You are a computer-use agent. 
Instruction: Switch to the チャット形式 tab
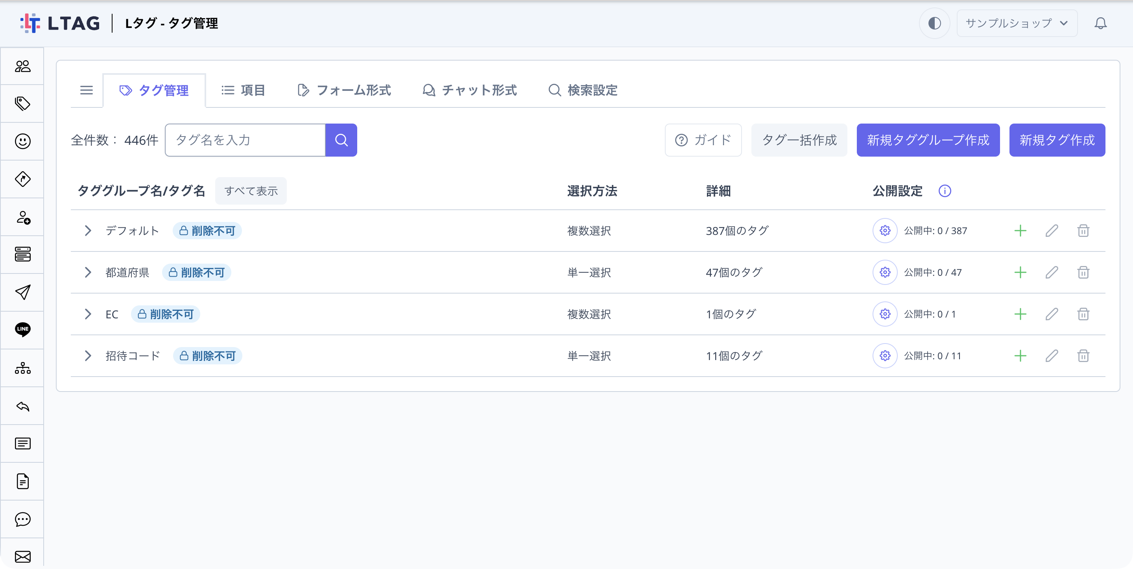coord(469,90)
